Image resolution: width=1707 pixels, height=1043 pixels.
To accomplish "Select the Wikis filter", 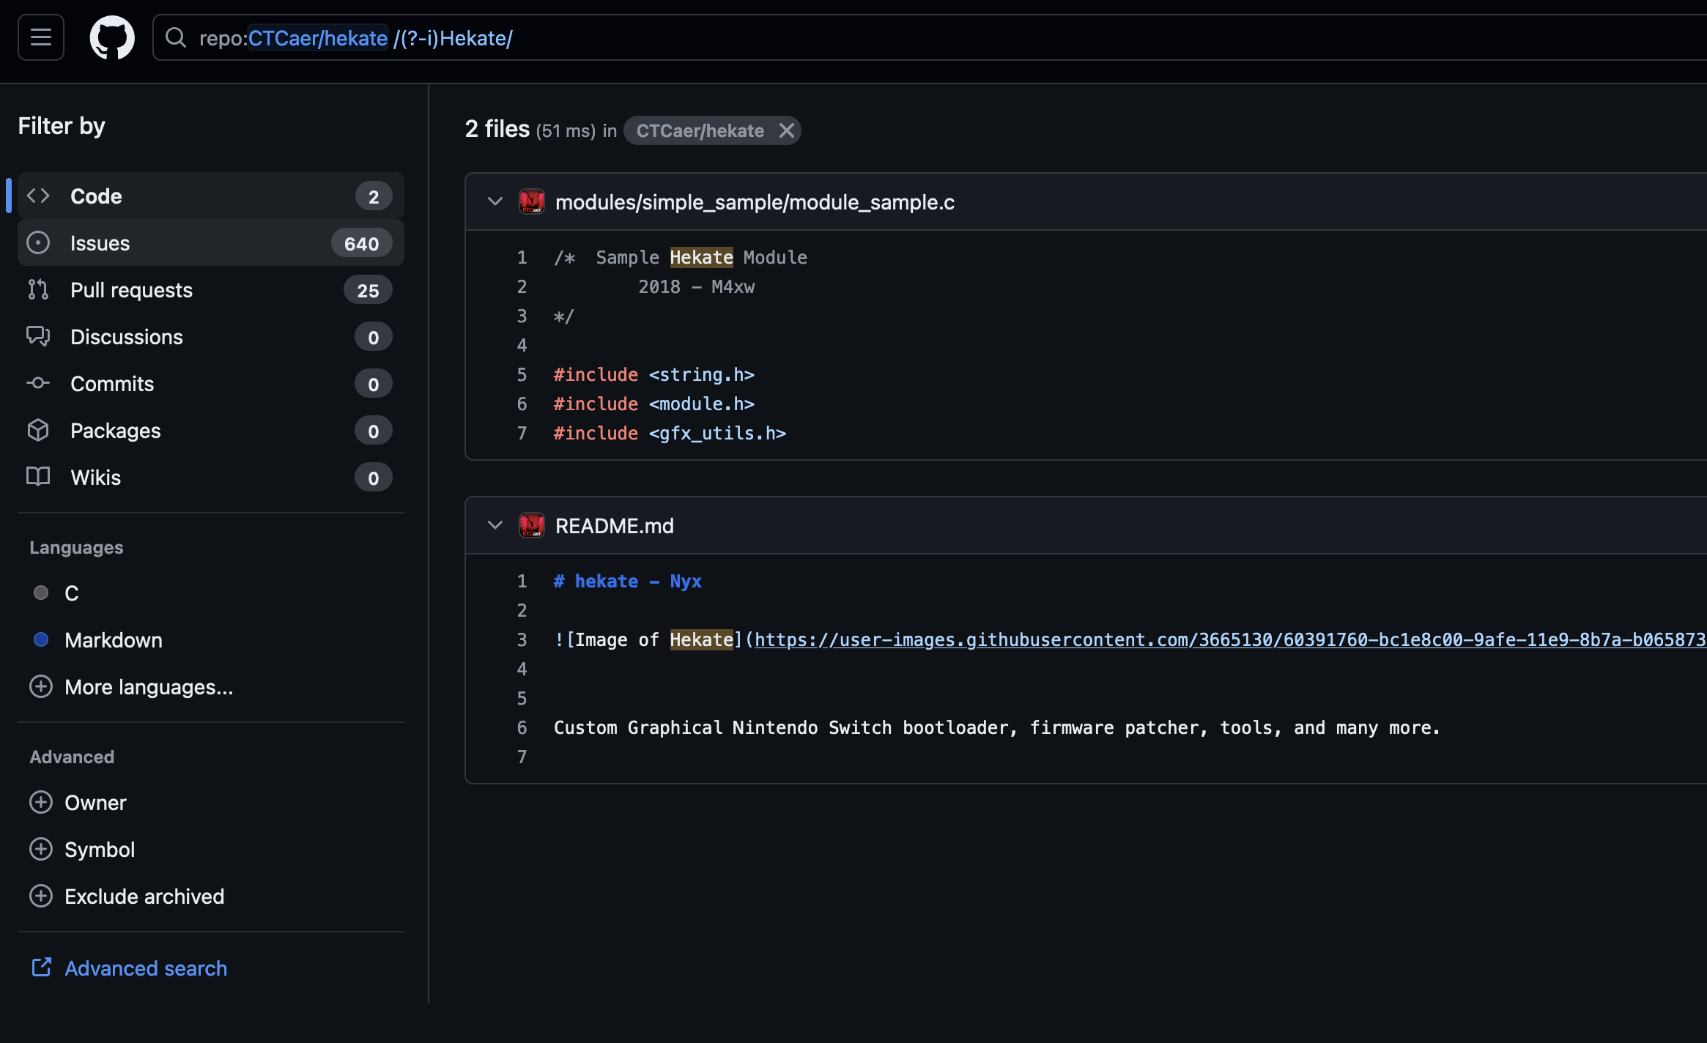I will [x=210, y=478].
